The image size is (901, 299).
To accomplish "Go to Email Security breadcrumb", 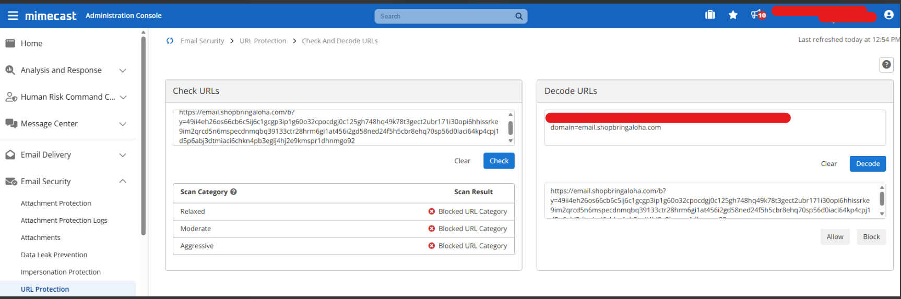I will click(202, 41).
